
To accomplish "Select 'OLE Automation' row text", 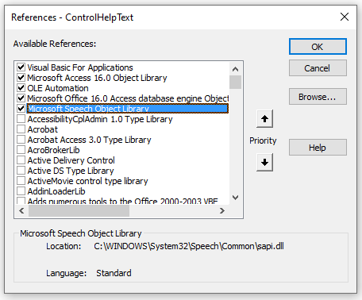I will coord(58,88).
